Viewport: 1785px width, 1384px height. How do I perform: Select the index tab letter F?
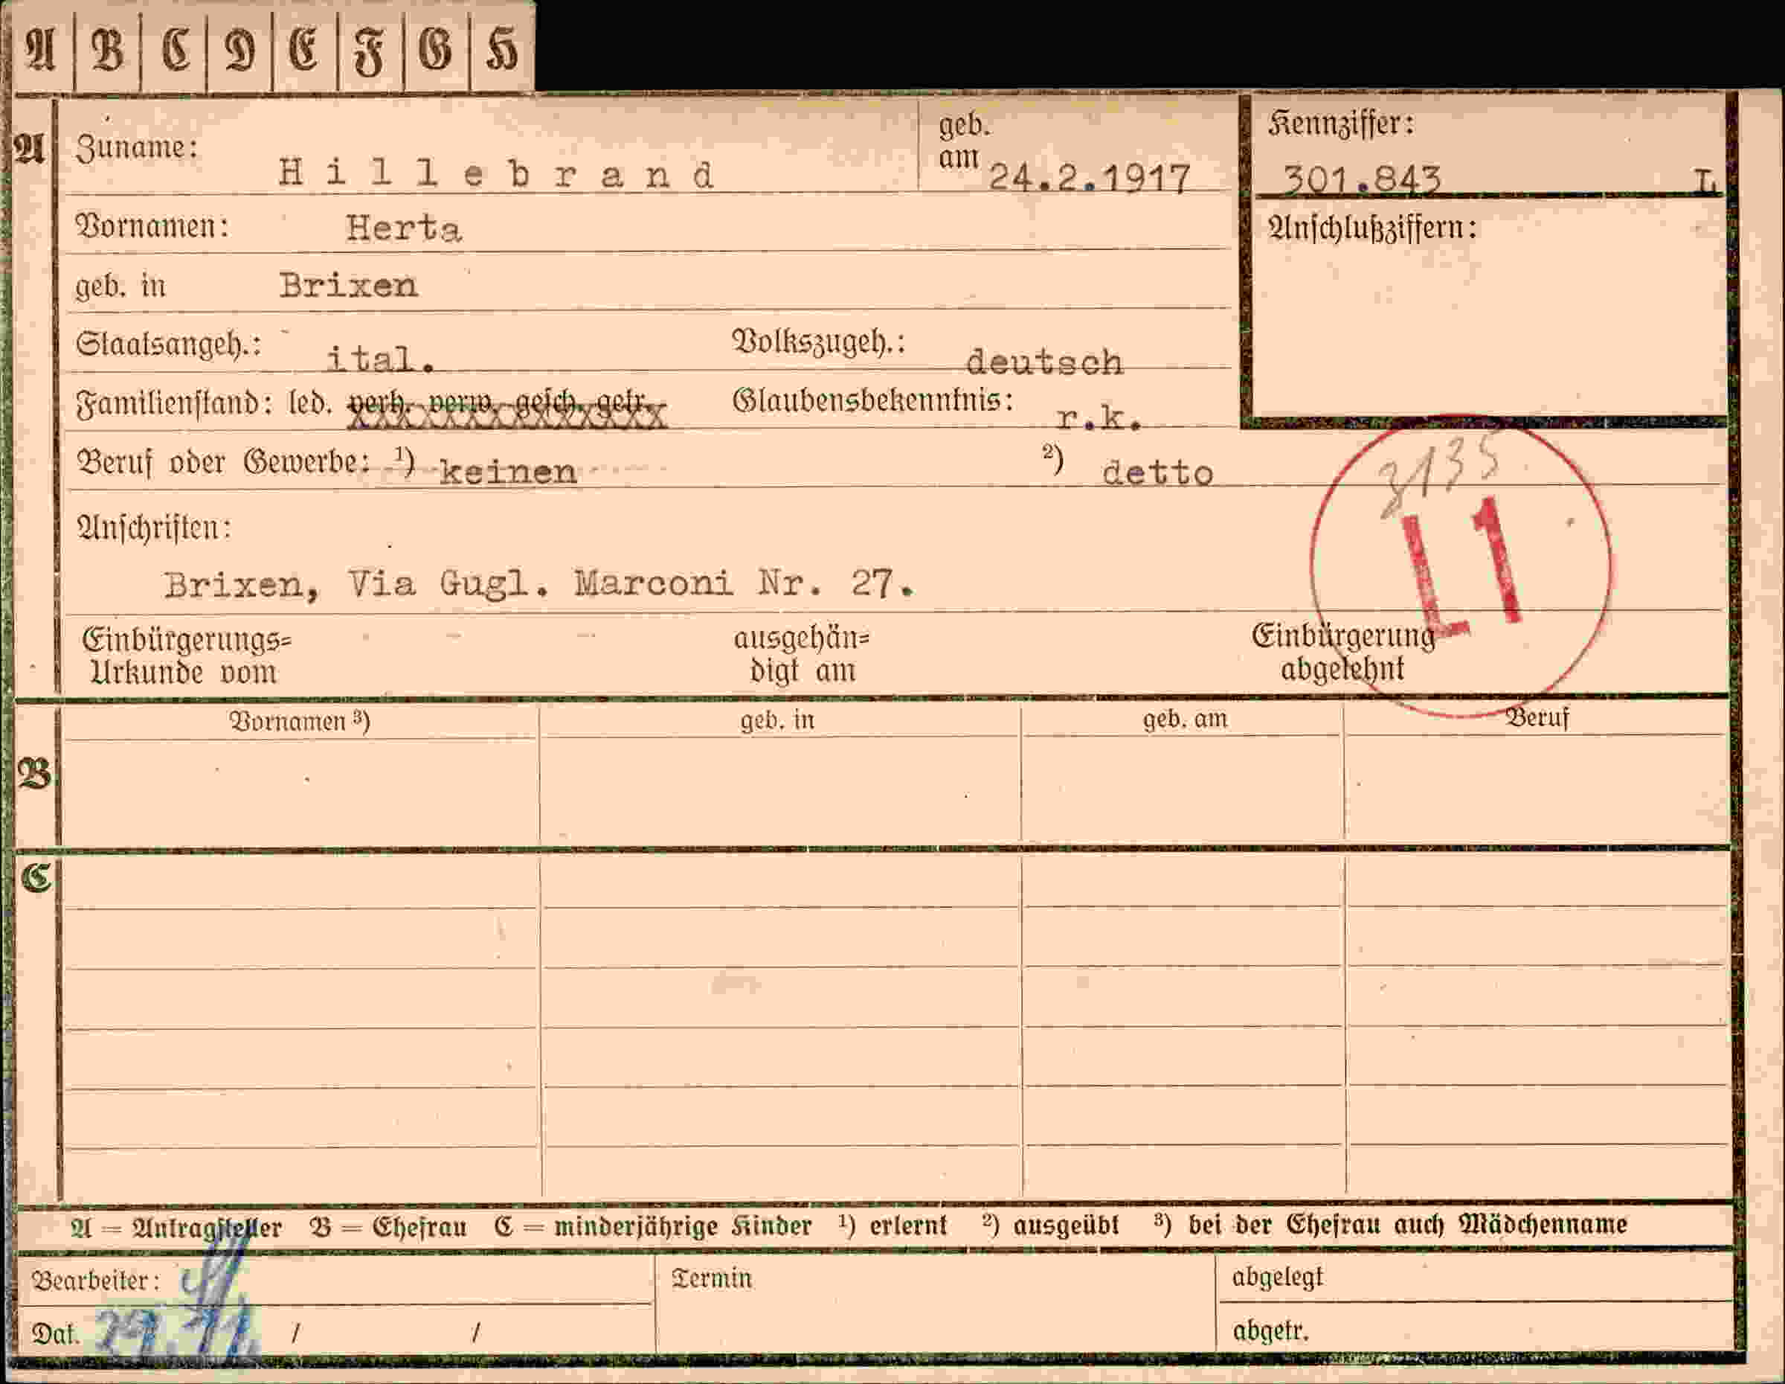click(370, 51)
